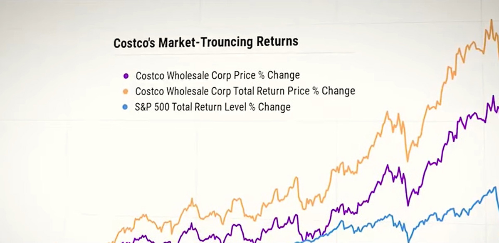The height and width of the screenshot is (243, 499).
Task: Click the purple legend dot for Costco Price
Action: pyautogui.click(x=126, y=76)
